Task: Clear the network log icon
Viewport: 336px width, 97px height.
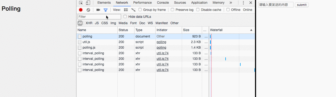Action: (88, 10)
